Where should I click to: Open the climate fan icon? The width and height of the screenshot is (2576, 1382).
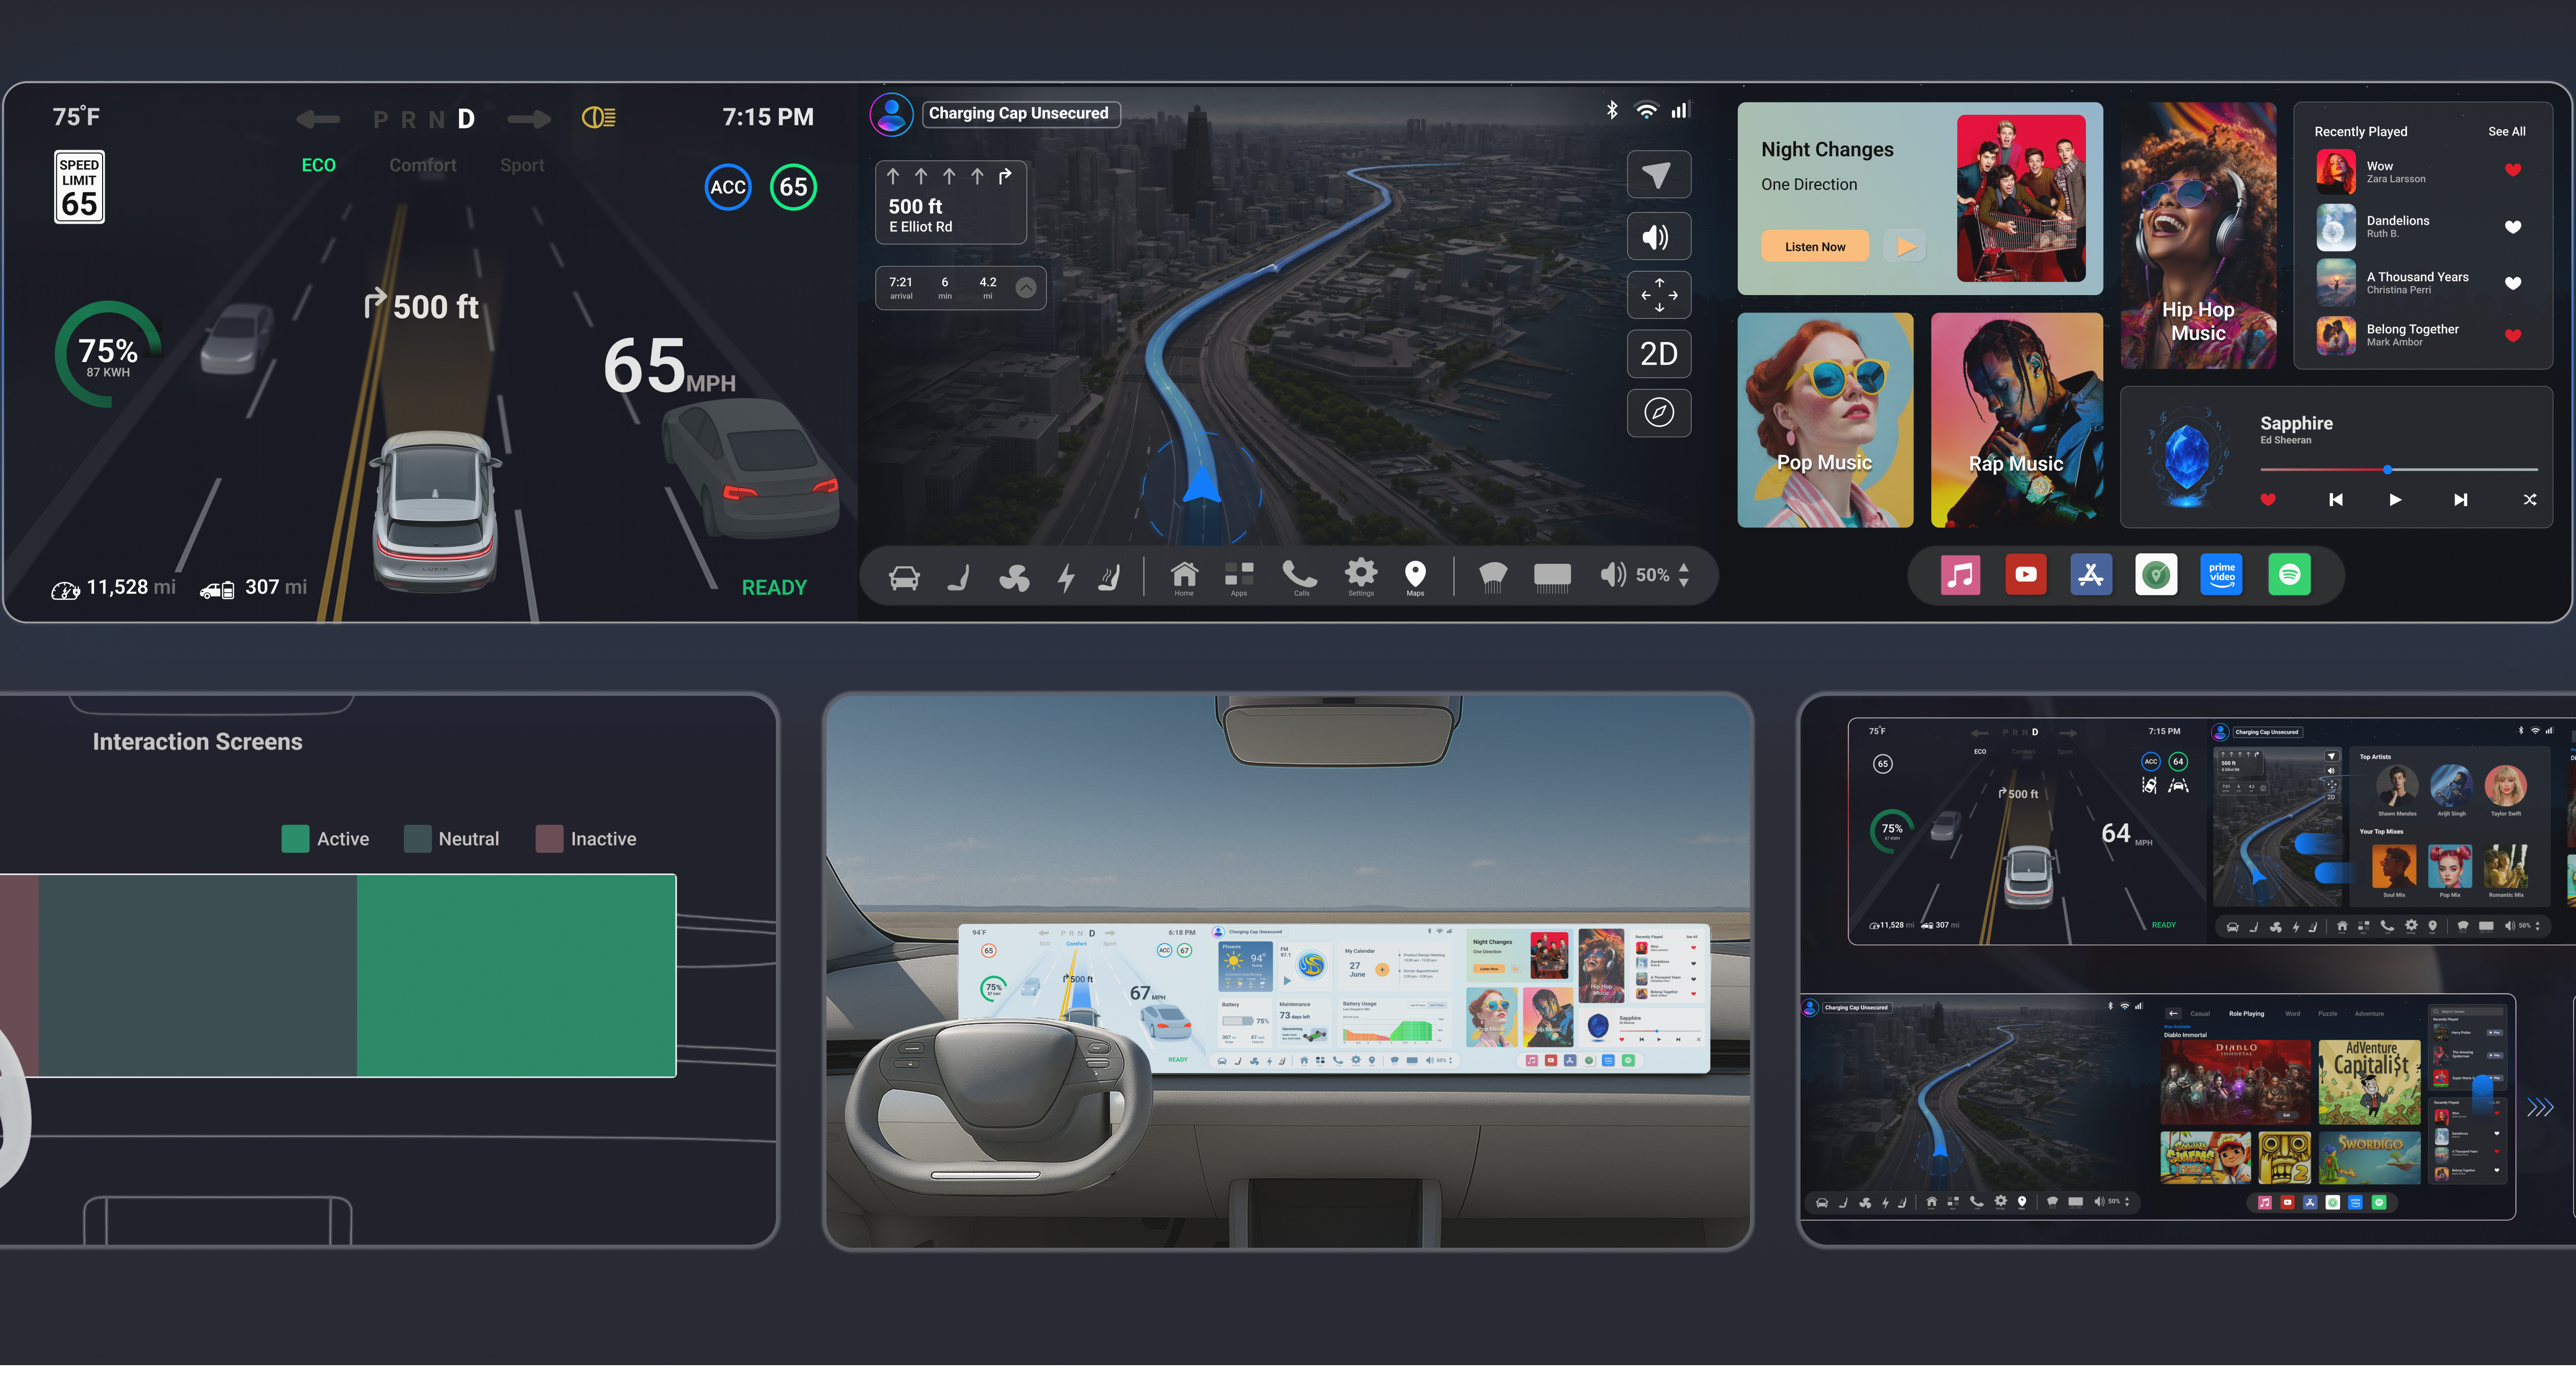[x=1014, y=577]
